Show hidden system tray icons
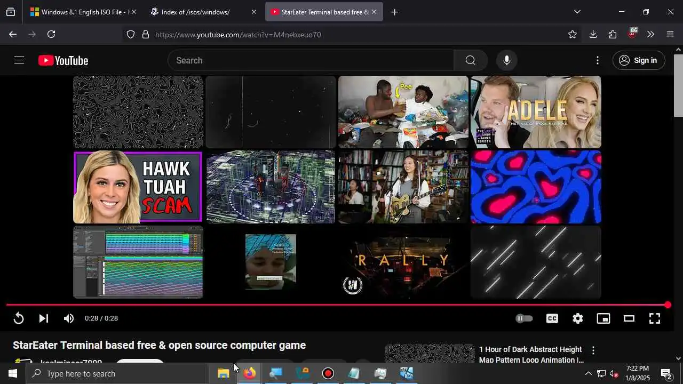683x384 pixels. pos(588,373)
